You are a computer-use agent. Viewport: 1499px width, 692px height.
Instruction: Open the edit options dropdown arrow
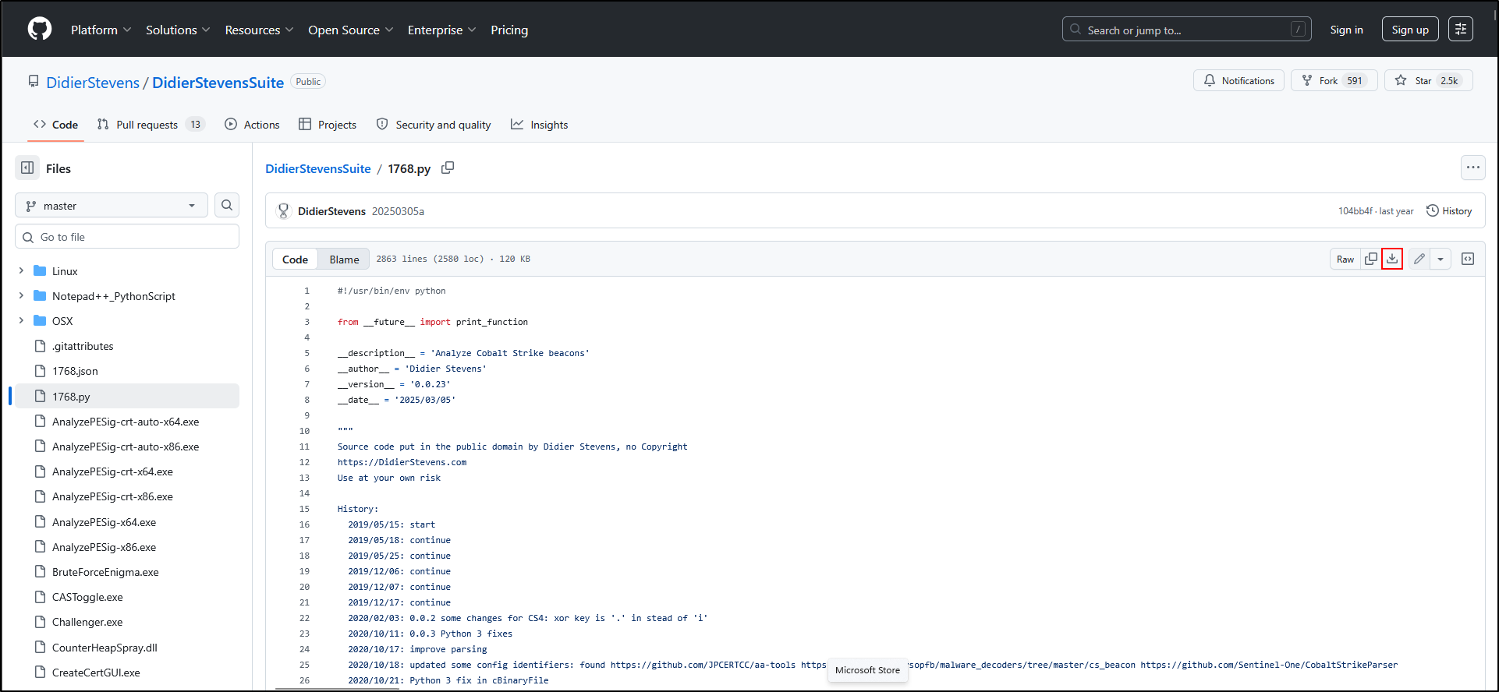tap(1441, 259)
